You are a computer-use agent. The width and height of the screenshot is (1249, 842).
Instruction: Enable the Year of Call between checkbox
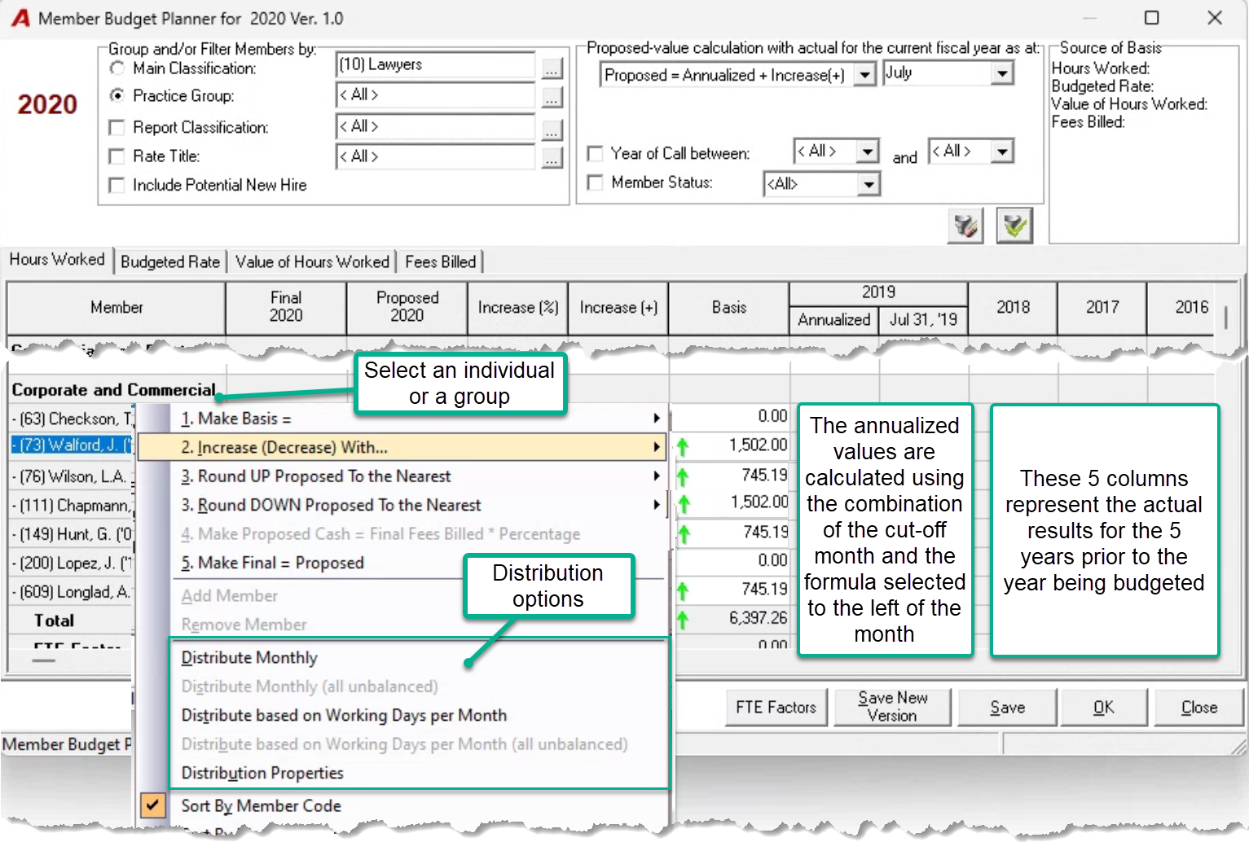point(596,153)
